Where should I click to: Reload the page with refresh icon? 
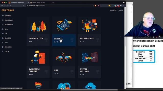8,6
